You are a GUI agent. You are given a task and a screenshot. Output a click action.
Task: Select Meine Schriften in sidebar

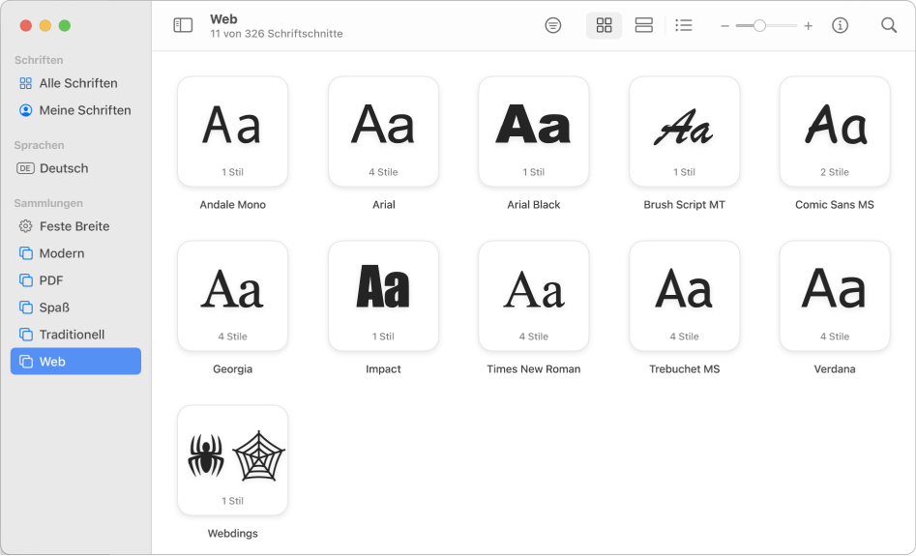76,110
